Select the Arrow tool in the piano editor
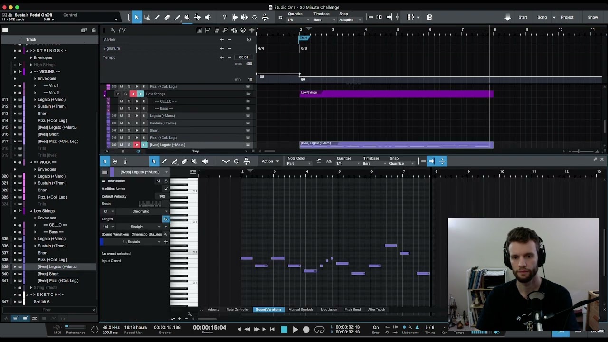 click(x=154, y=161)
